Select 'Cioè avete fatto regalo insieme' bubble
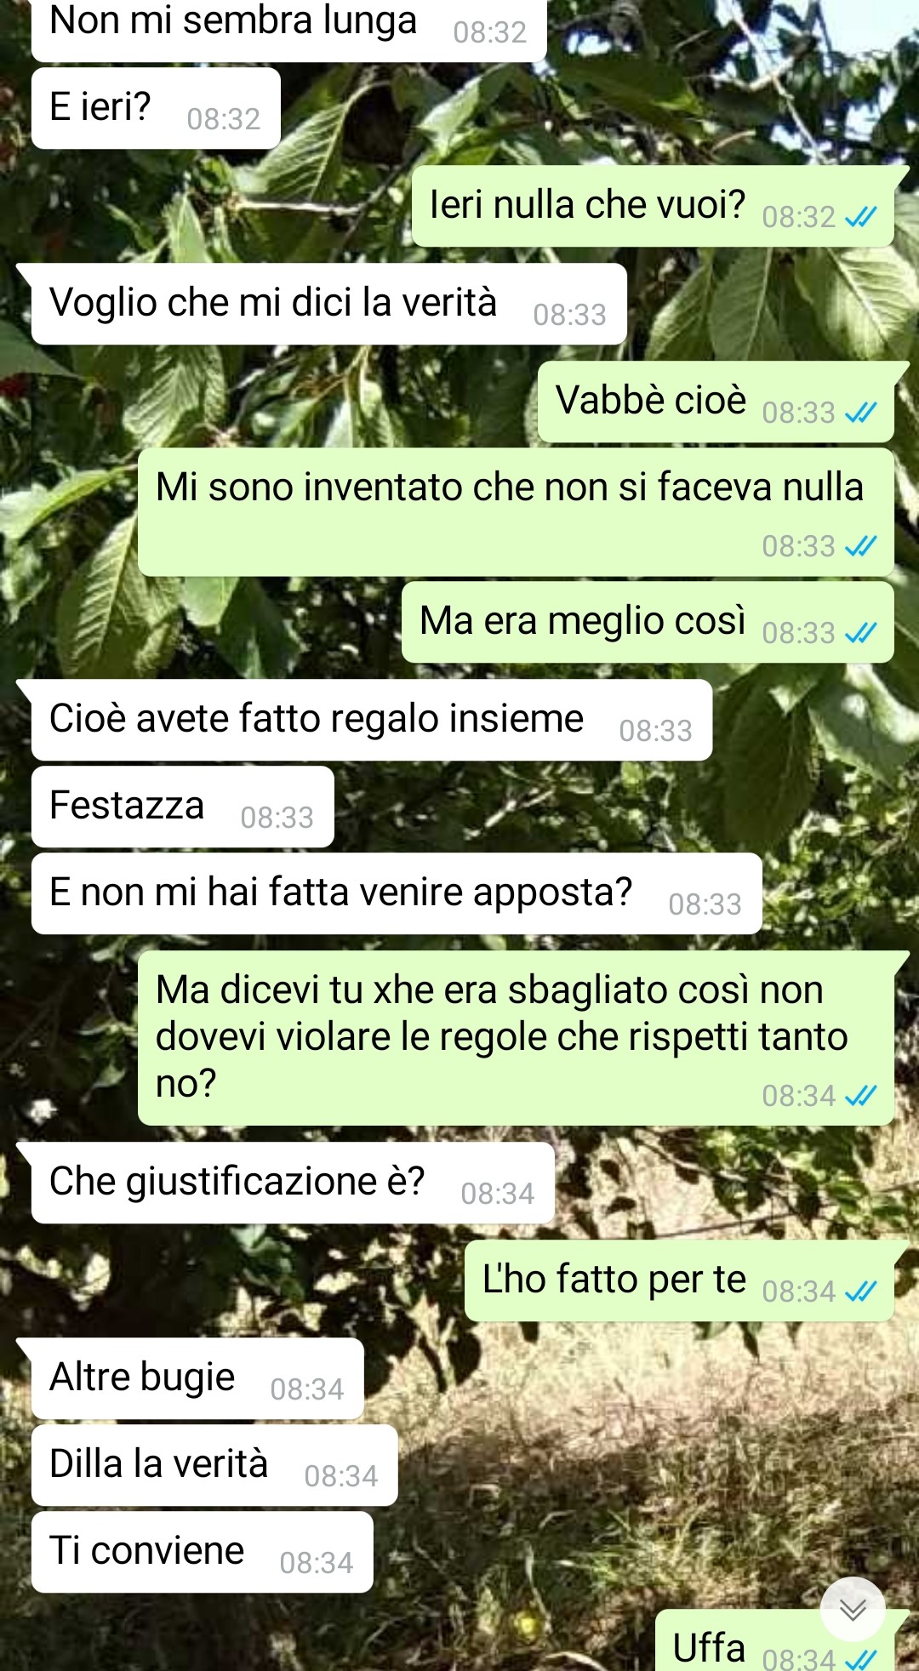The height and width of the screenshot is (1671, 919). (371, 720)
